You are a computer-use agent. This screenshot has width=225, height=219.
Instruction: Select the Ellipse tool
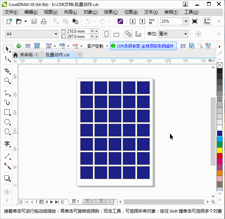tap(7, 122)
